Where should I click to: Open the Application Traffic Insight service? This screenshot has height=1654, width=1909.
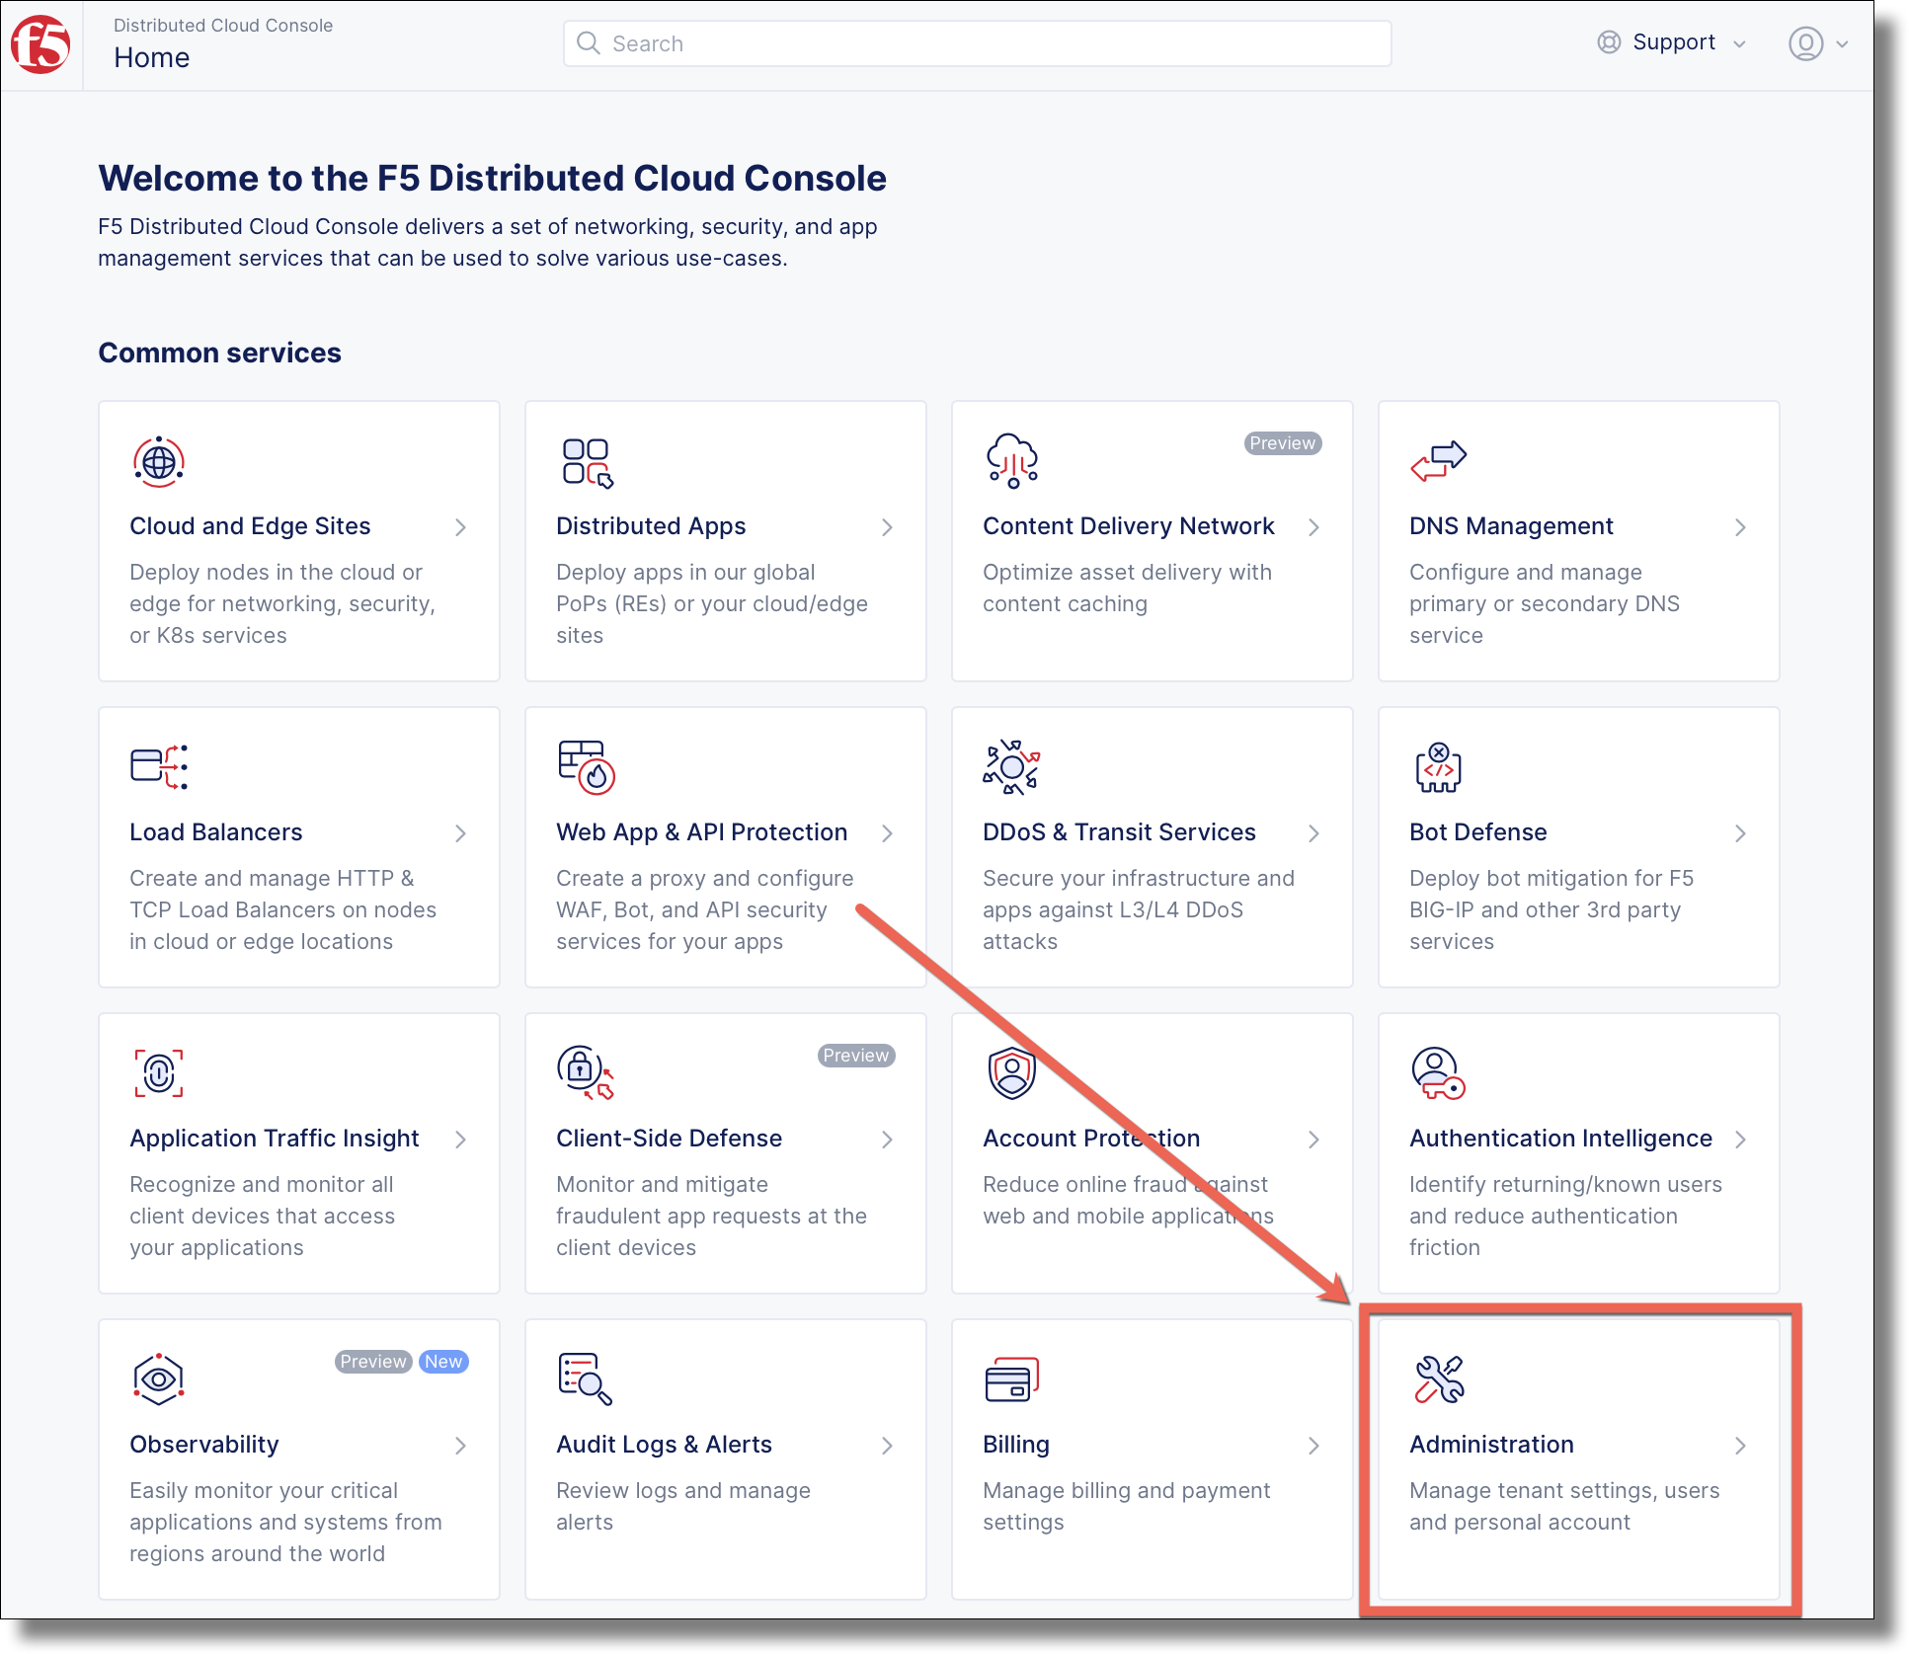point(299,1153)
